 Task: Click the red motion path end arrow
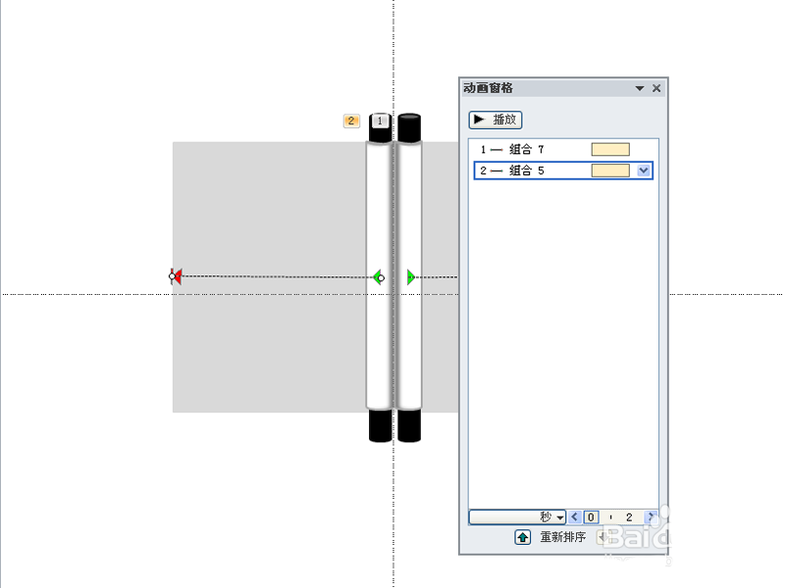(176, 276)
